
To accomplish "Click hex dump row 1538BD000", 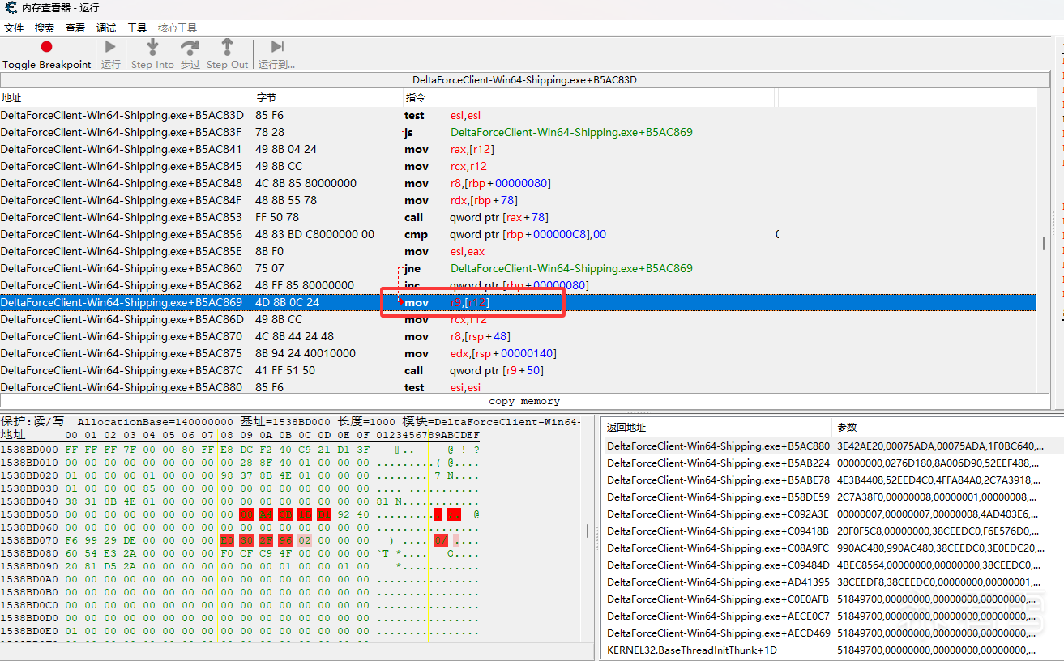I will [241, 450].
